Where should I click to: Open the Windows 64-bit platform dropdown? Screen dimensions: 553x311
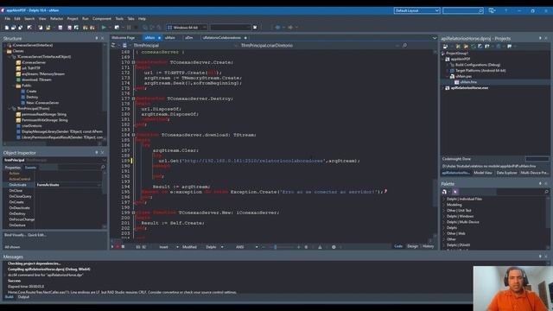(187, 27)
